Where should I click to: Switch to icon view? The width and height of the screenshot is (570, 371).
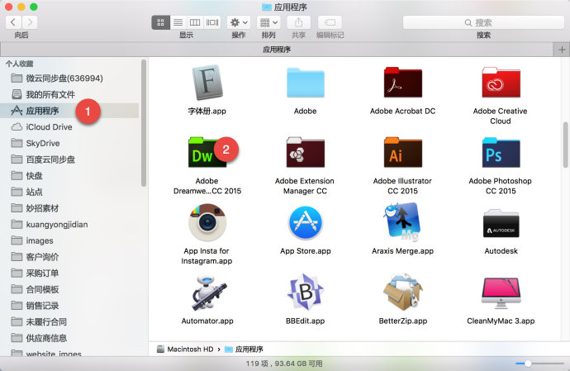pos(160,22)
